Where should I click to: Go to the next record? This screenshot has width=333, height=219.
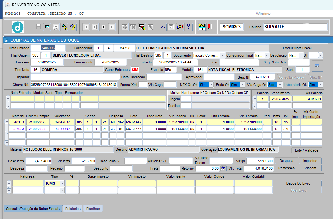tap(104, 27)
